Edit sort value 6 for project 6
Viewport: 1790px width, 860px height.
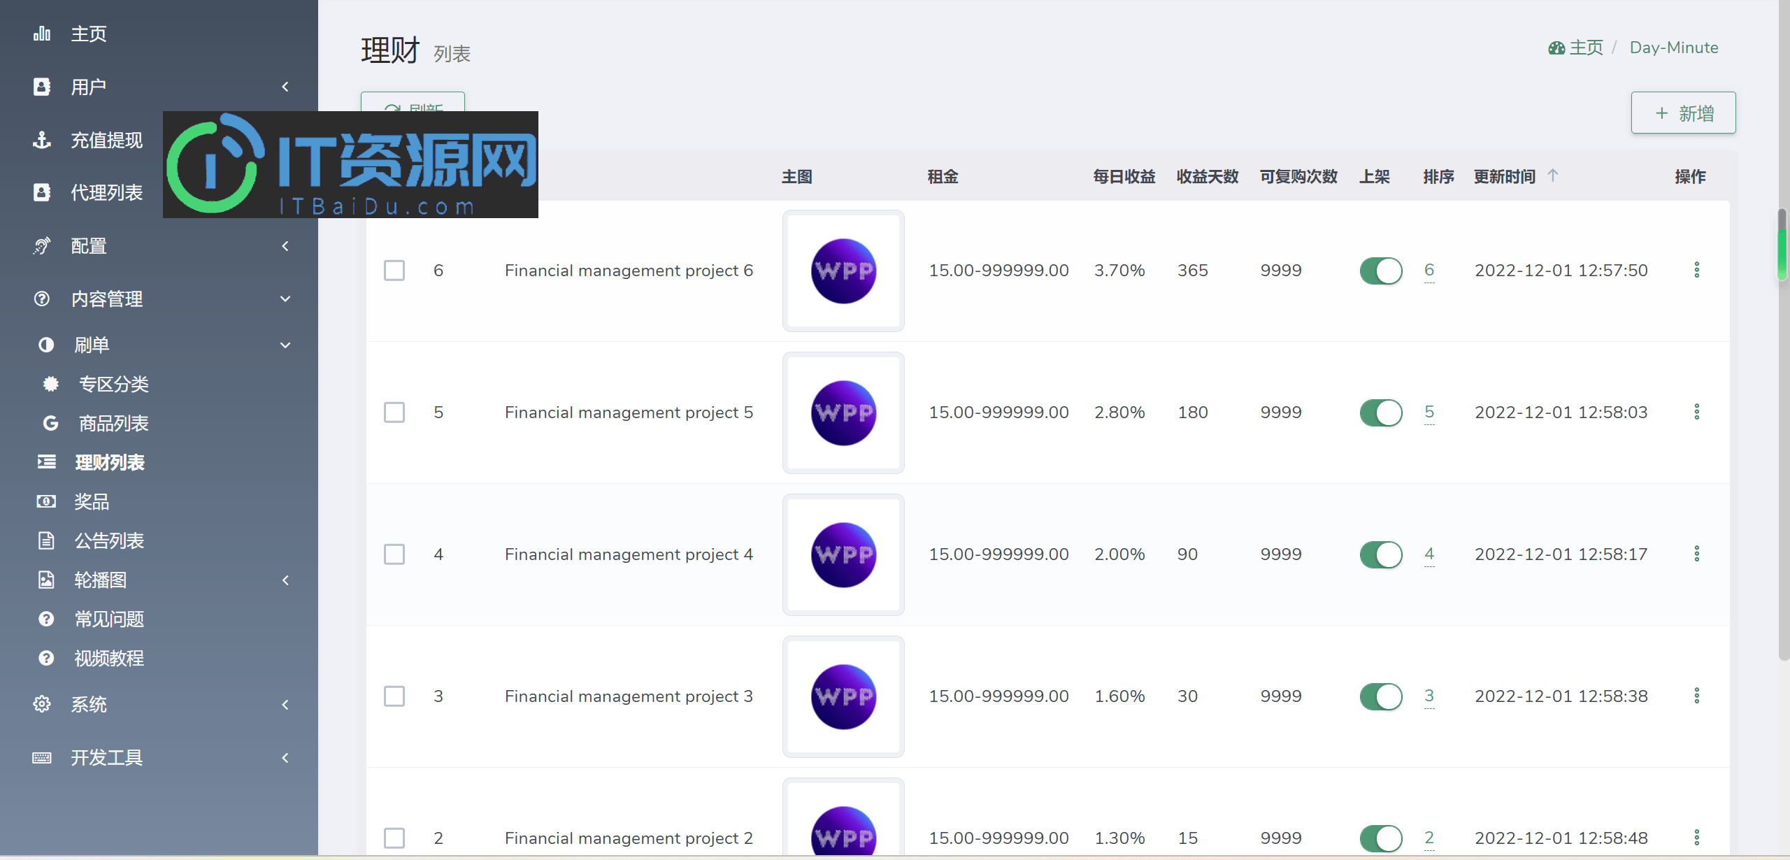1429,270
